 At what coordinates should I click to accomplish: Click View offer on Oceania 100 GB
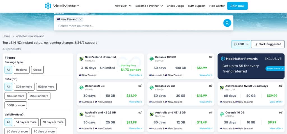(206, 75)
